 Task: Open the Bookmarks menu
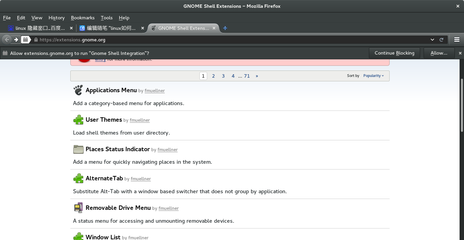pos(83,18)
